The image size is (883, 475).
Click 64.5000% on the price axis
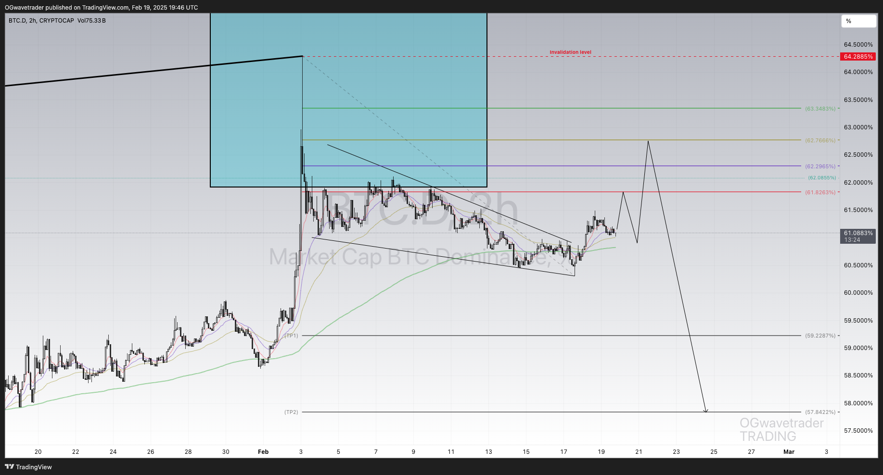858,45
